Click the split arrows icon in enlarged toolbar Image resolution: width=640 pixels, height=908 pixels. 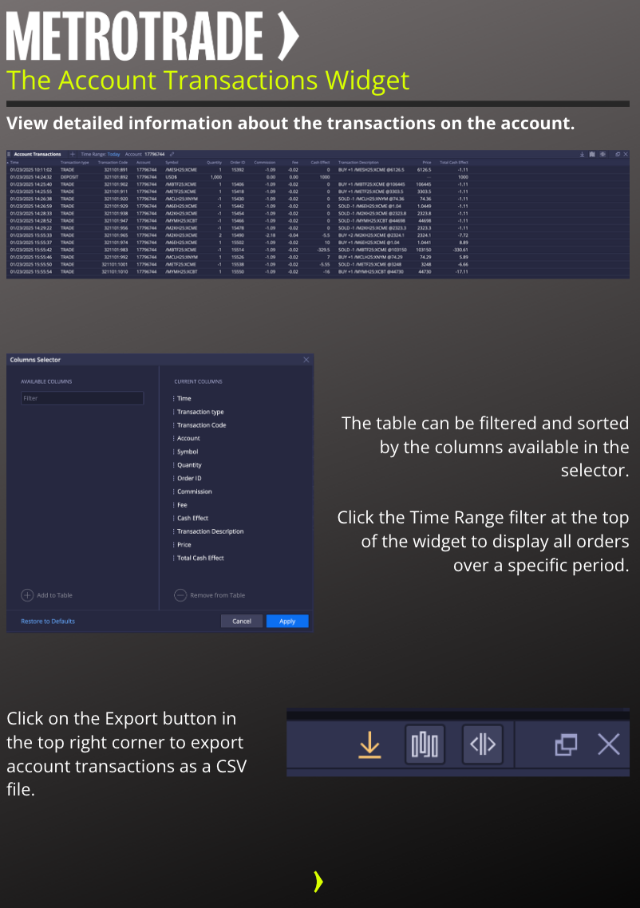483,744
